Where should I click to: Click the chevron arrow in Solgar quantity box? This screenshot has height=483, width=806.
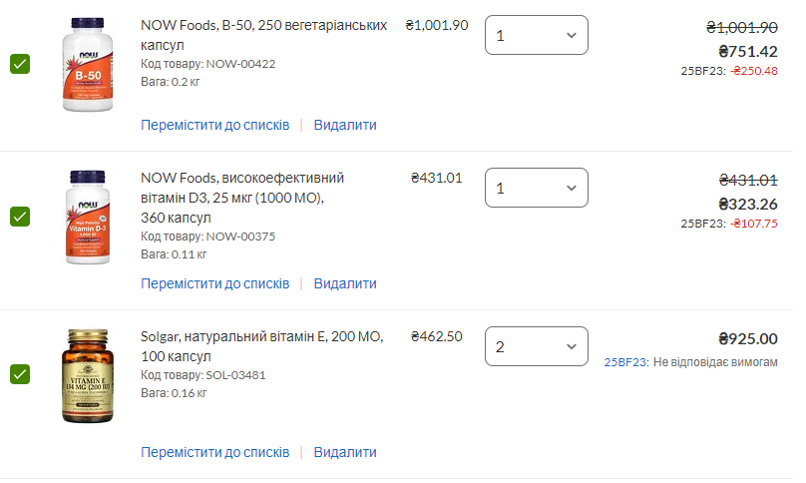(572, 347)
